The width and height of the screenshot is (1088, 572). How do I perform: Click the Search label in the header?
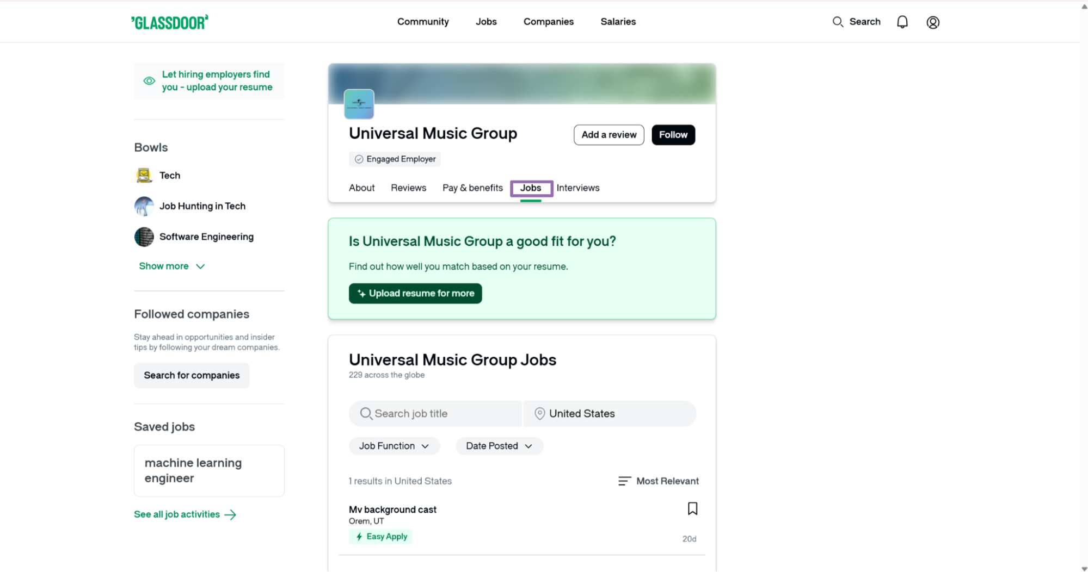(864, 22)
